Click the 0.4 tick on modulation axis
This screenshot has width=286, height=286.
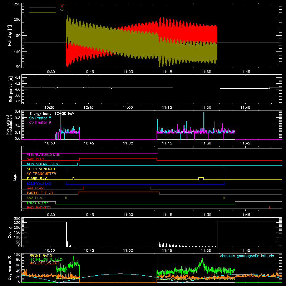pyautogui.click(x=18, y=112)
